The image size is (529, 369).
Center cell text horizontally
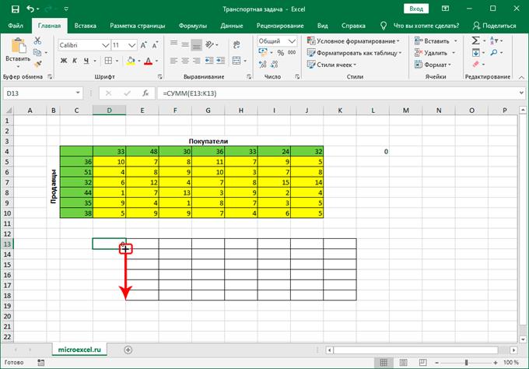coord(185,61)
